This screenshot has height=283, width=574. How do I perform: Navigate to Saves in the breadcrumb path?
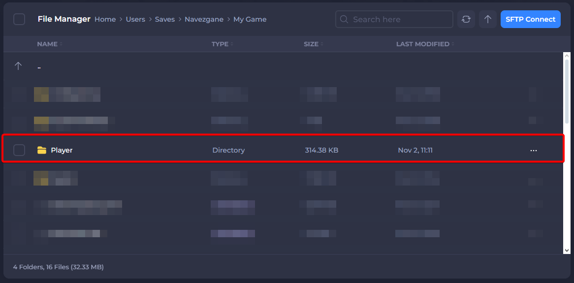tap(164, 19)
